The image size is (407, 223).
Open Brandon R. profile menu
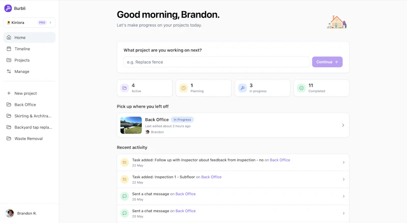pyautogui.click(x=30, y=213)
